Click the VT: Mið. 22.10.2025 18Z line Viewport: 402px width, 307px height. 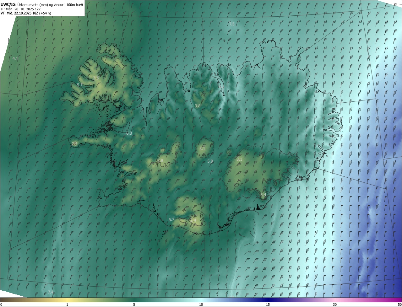tap(26, 13)
